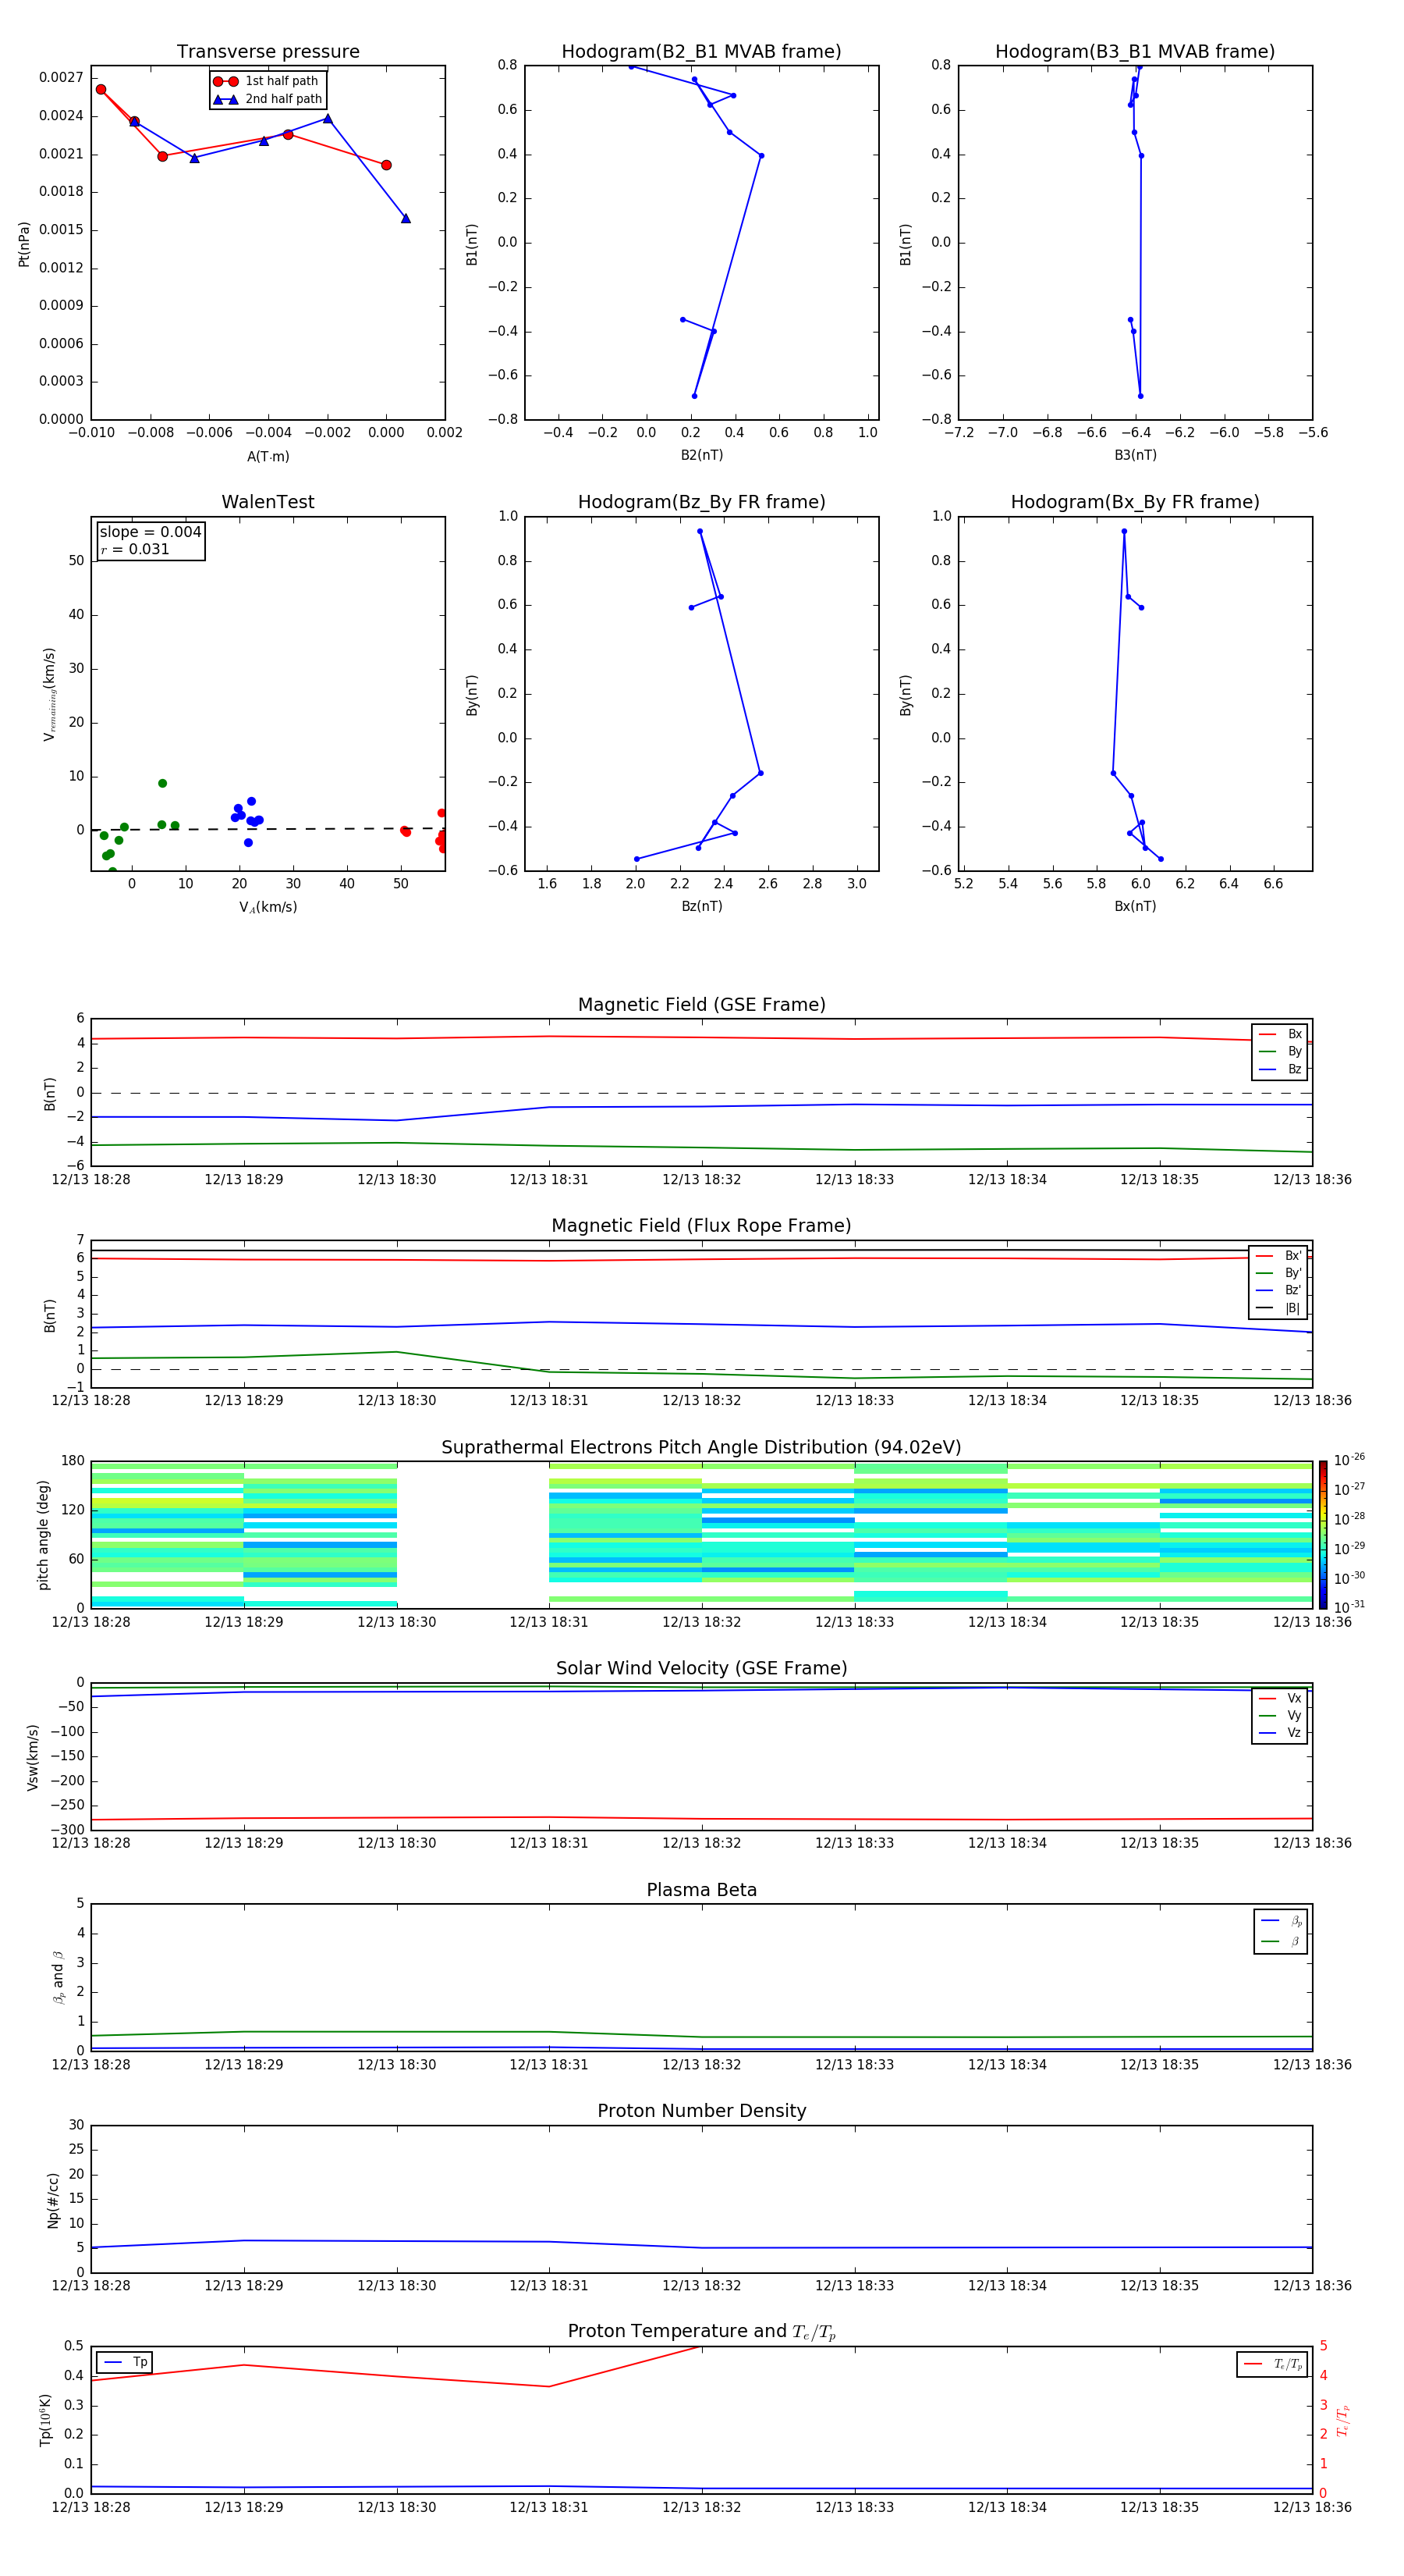Screen dimensions: 1404x2576
Task: Click the 'Vx' legend entry in velocity plot
Action: click(x=1280, y=1698)
